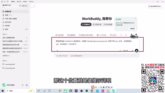The height and width of the screenshot is (93, 165).
Task: Click the Sogou input method S icon
Action: [x=93, y=87]
